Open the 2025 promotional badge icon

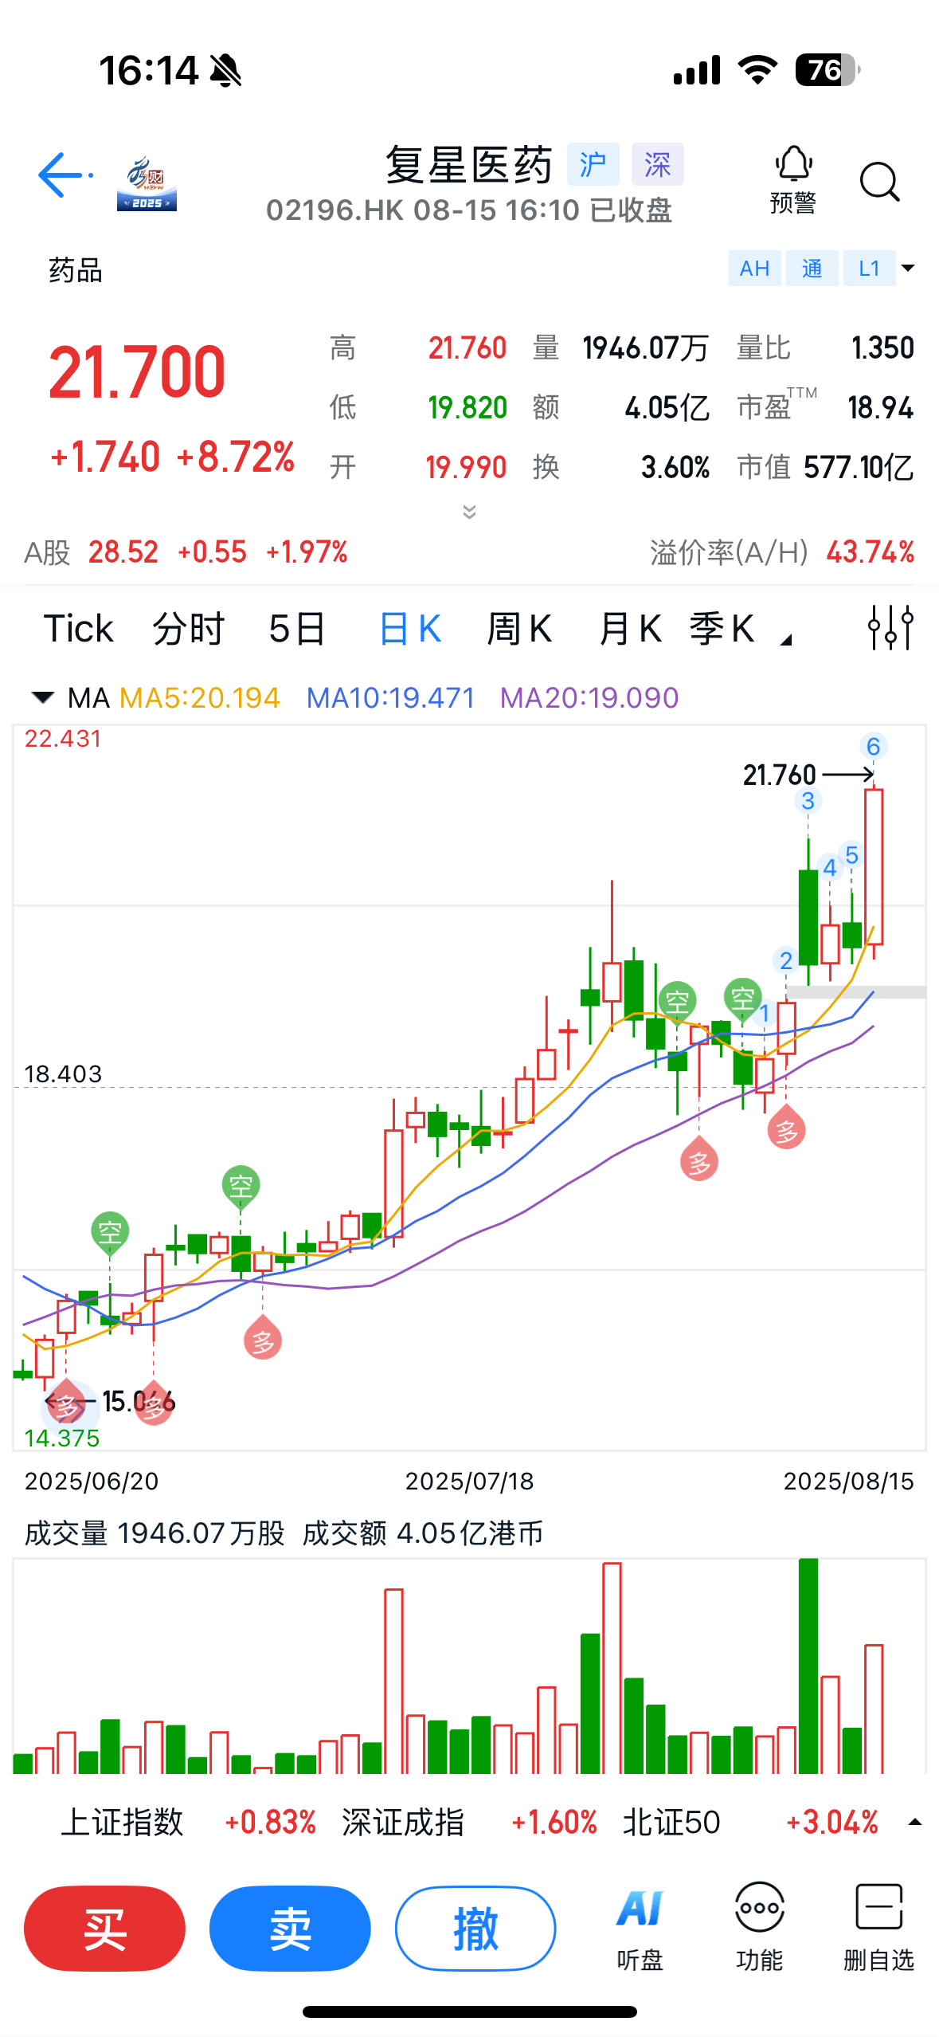(147, 183)
